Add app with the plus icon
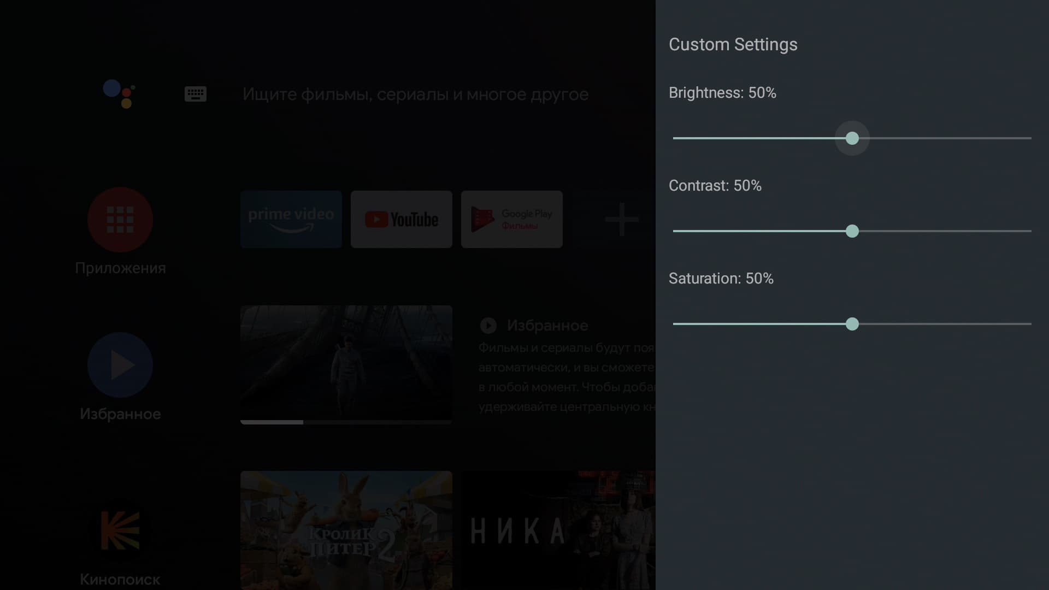This screenshot has width=1049, height=590. [622, 219]
